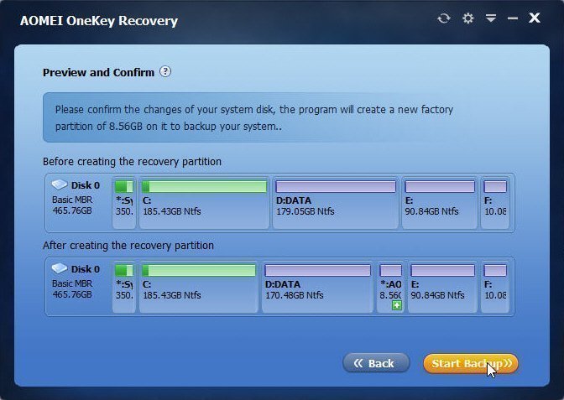Close the AOMEI OneKey Recovery window
The height and width of the screenshot is (400, 564).
coord(535,18)
